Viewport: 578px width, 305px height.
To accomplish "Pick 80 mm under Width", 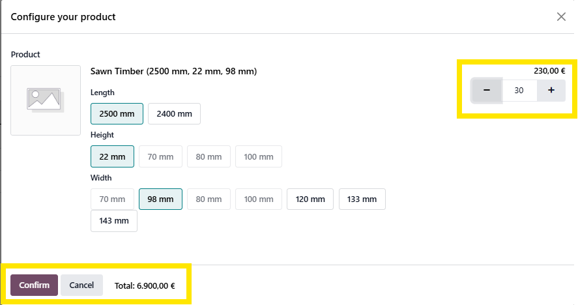I will coord(209,199).
